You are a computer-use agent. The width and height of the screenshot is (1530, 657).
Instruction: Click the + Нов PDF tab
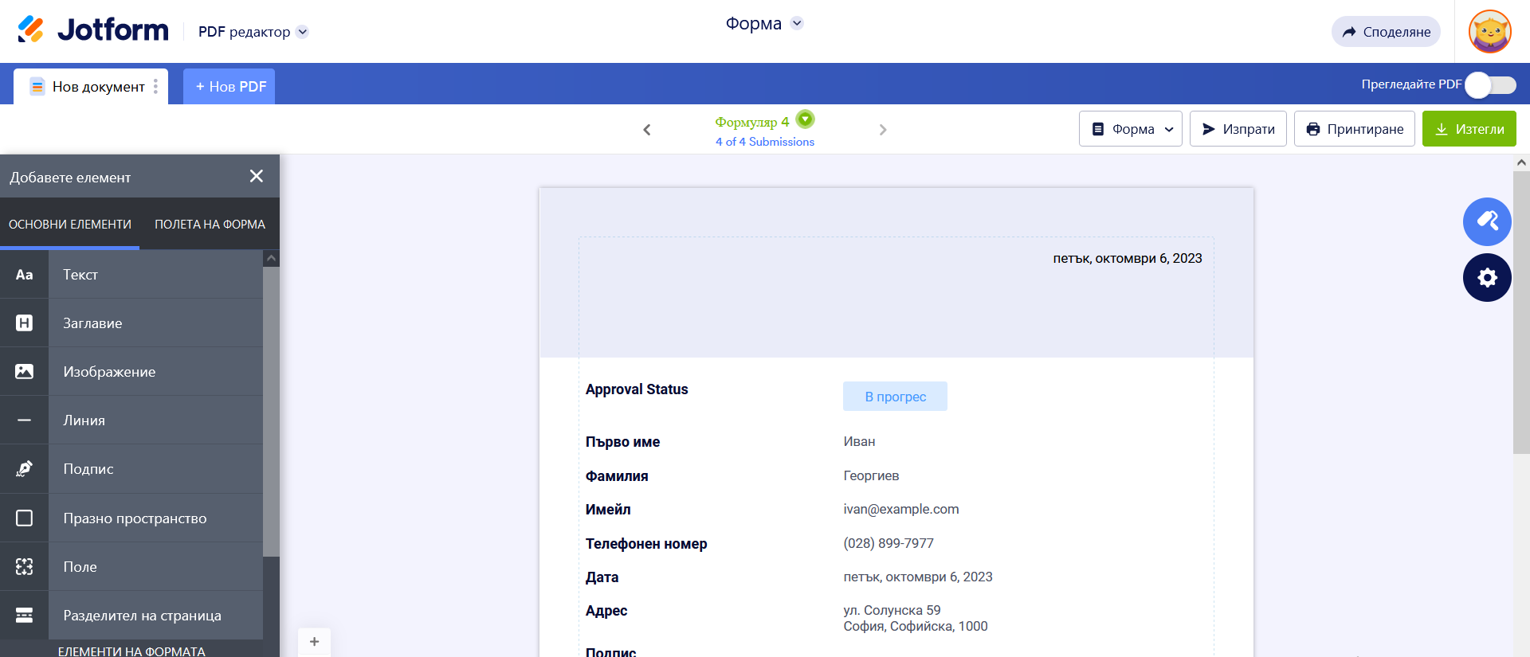(229, 86)
